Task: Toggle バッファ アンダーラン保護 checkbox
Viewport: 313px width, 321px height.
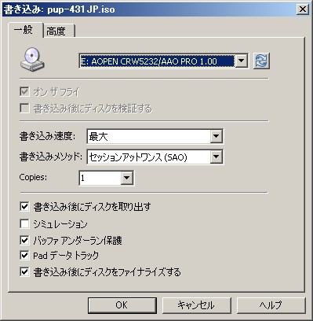Action: 24,240
